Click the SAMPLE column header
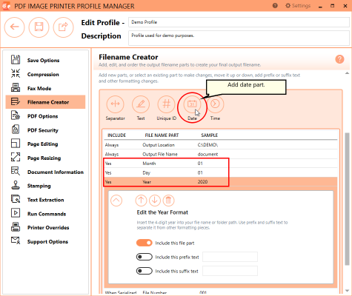The image size is (352, 296). click(x=209, y=135)
